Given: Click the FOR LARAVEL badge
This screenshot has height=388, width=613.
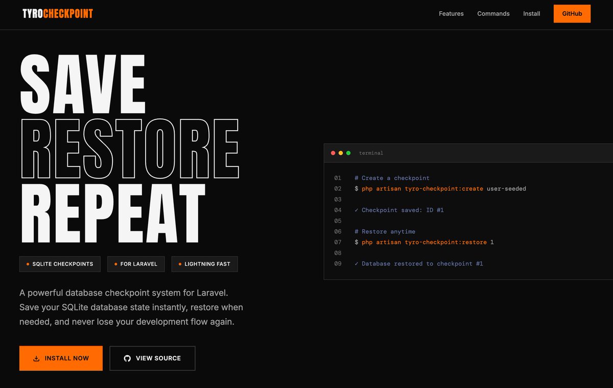Looking at the screenshot, I should click(x=136, y=264).
